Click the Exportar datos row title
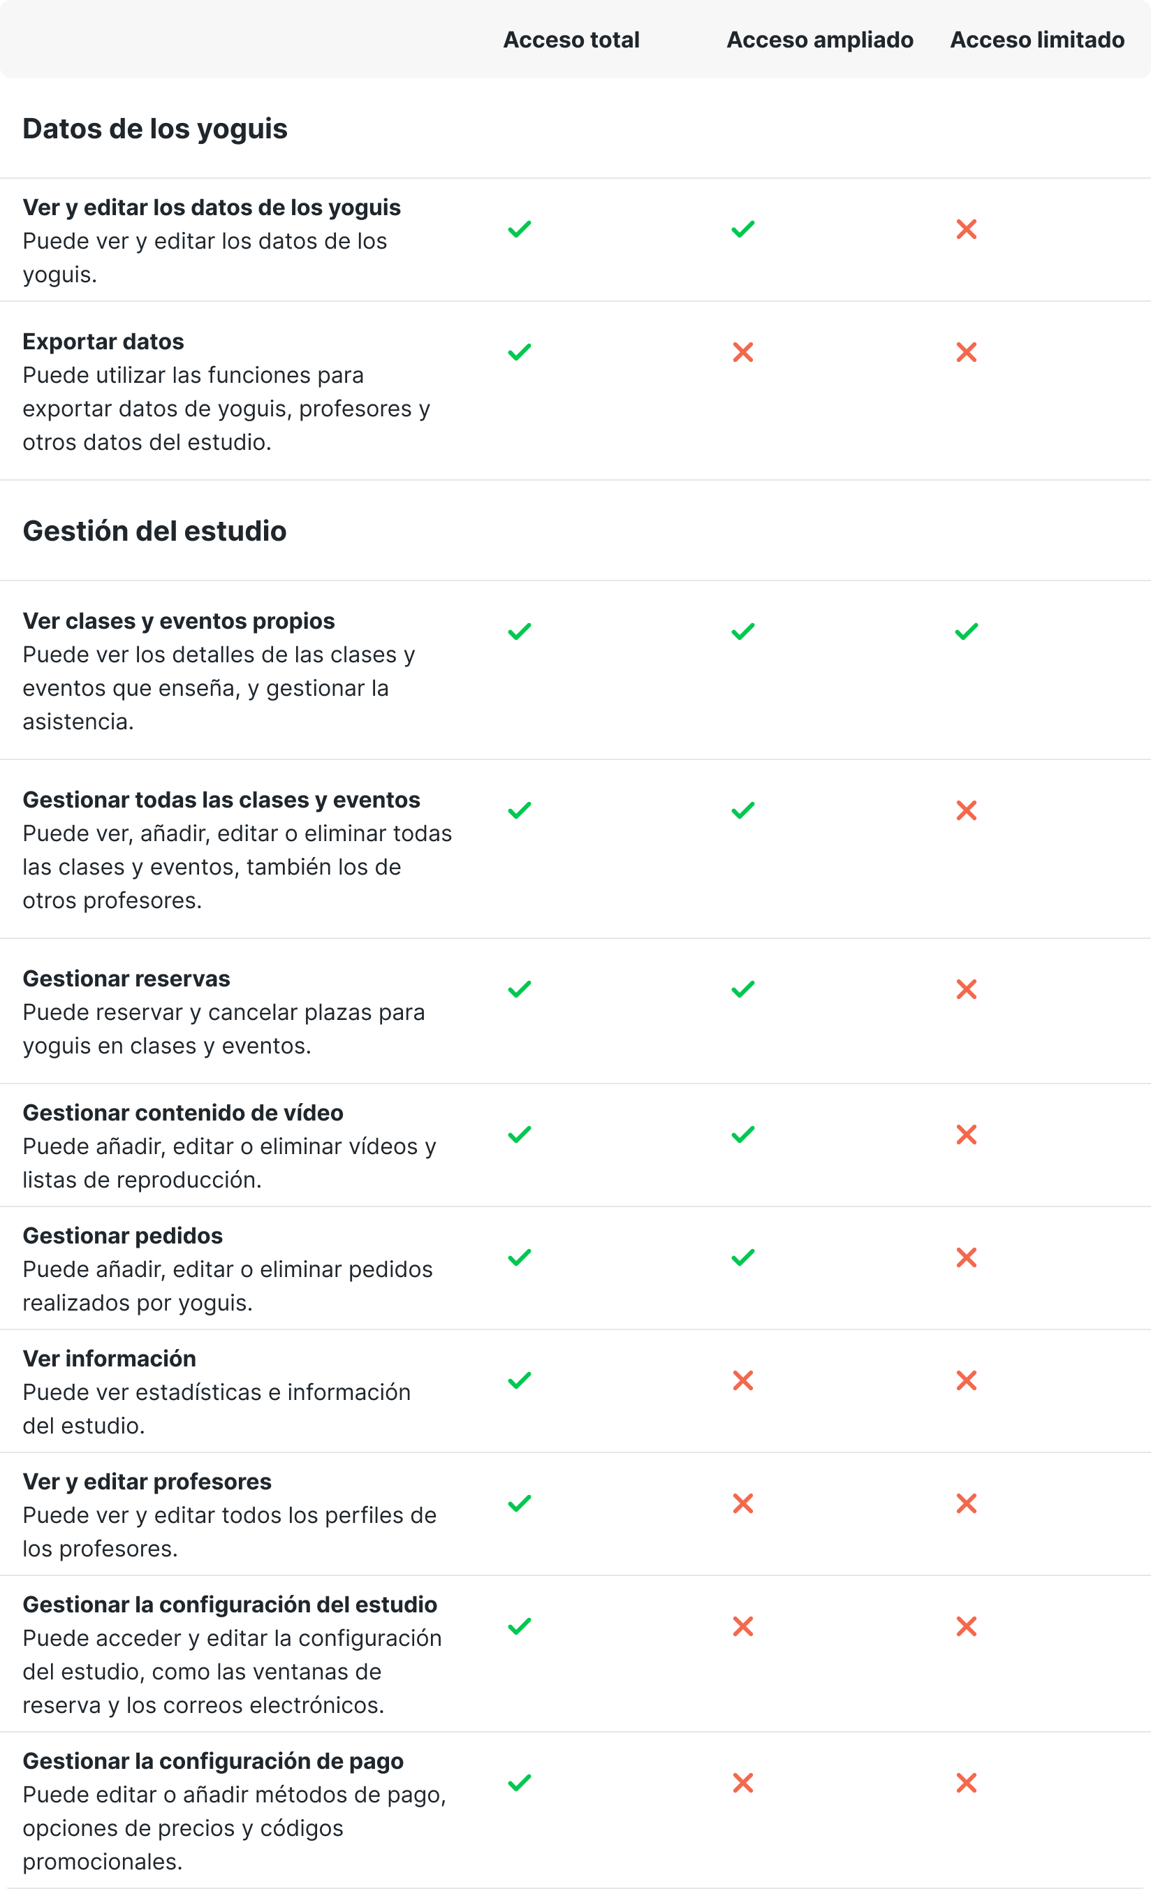The height and width of the screenshot is (1889, 1151). [103, 342]
